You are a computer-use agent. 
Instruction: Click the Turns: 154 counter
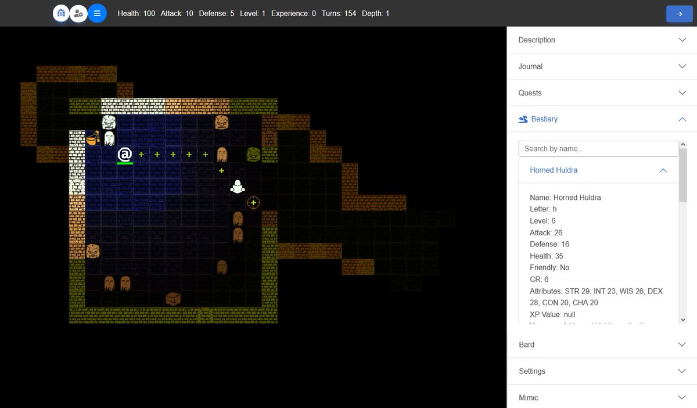click(339, 13)
